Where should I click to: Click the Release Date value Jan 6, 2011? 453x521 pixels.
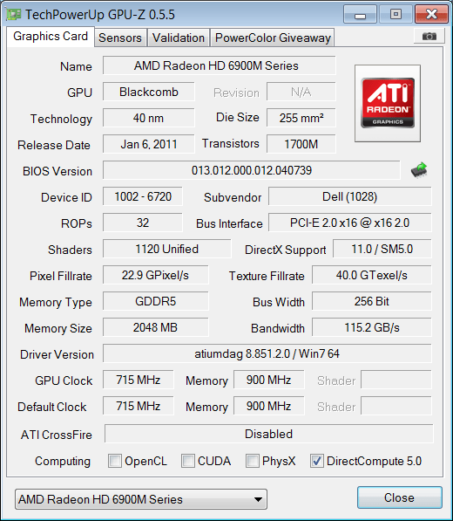click(x=149, y=144)
